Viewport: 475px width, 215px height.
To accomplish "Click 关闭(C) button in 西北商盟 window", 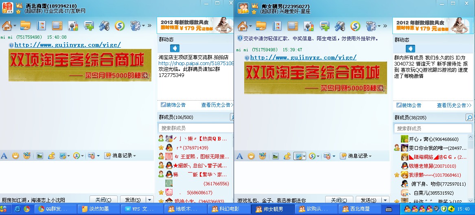I will tap(103, 200).
